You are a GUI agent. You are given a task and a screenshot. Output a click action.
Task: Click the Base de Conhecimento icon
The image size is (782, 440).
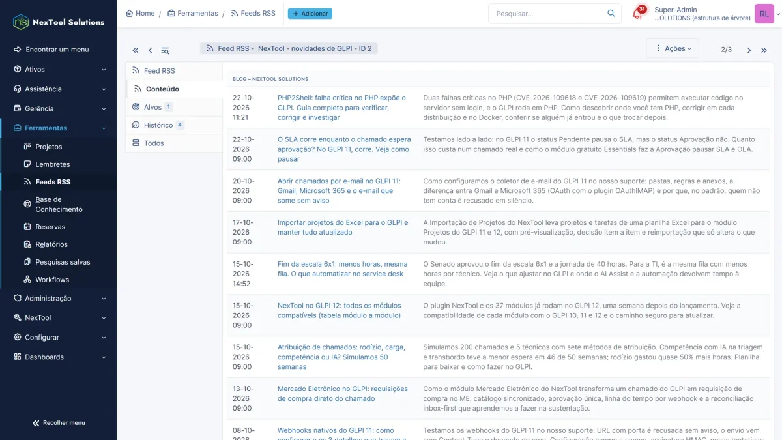(x=27, y=204)
